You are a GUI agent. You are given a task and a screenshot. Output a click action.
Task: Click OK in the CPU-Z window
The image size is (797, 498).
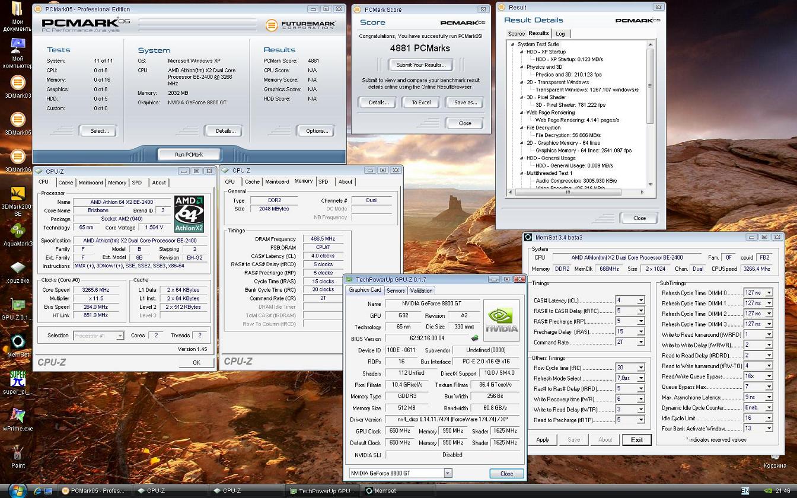[196, 362]
